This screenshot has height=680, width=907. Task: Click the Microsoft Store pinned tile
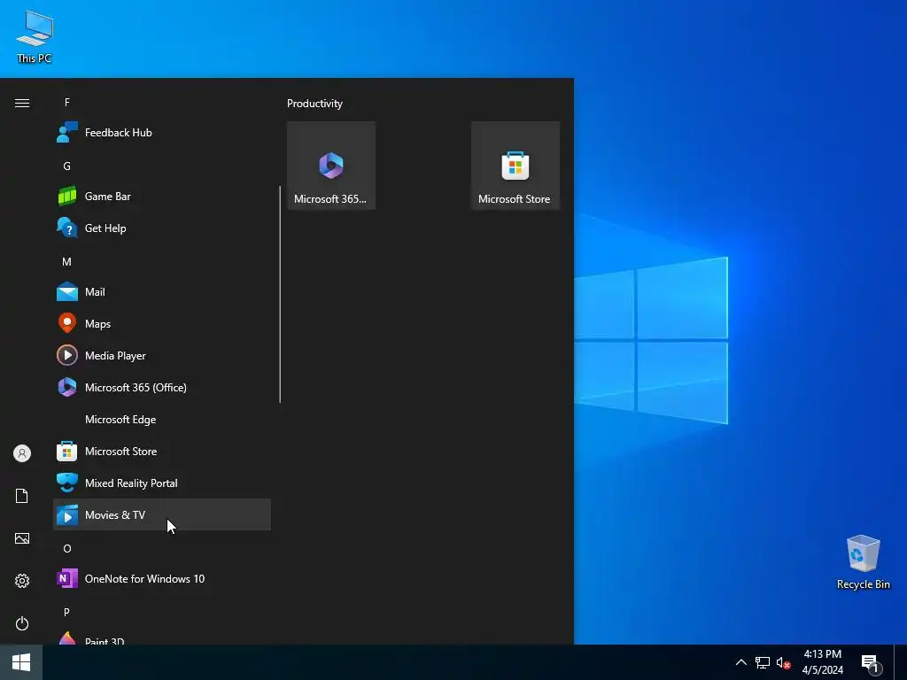point(515,166)
